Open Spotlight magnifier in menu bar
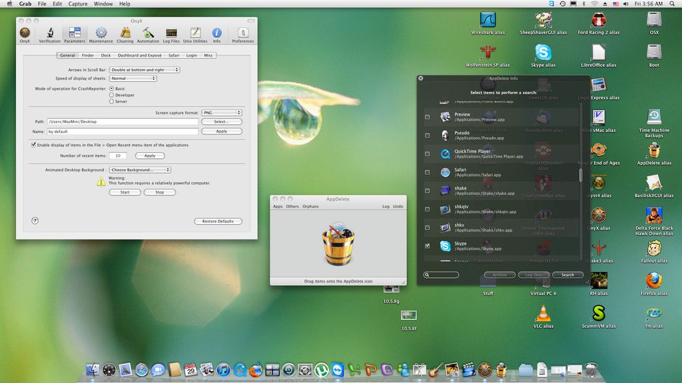 [x=672, y=3]
